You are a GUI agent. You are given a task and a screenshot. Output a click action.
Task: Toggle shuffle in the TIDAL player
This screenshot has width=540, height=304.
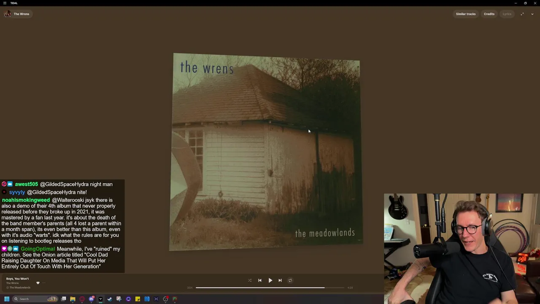tap(250, 280)
